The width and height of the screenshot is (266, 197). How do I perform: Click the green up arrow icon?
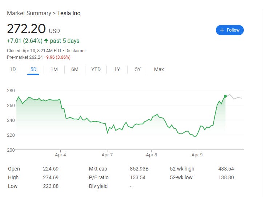[x=46, y=41]
